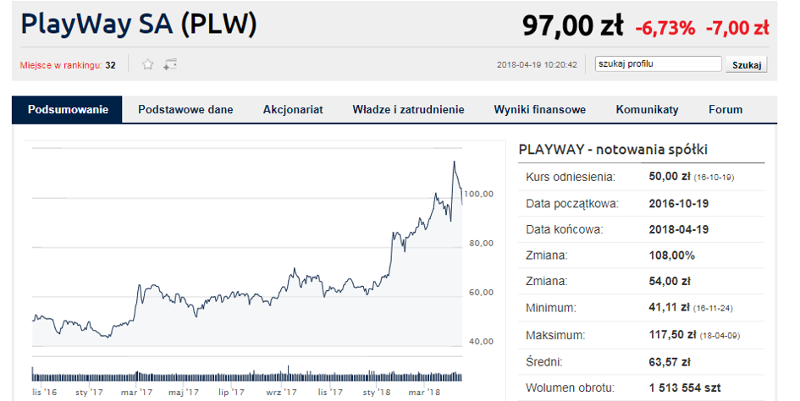Click the ranking position number 32
800x401 pixels.
[x=111, y=65]
